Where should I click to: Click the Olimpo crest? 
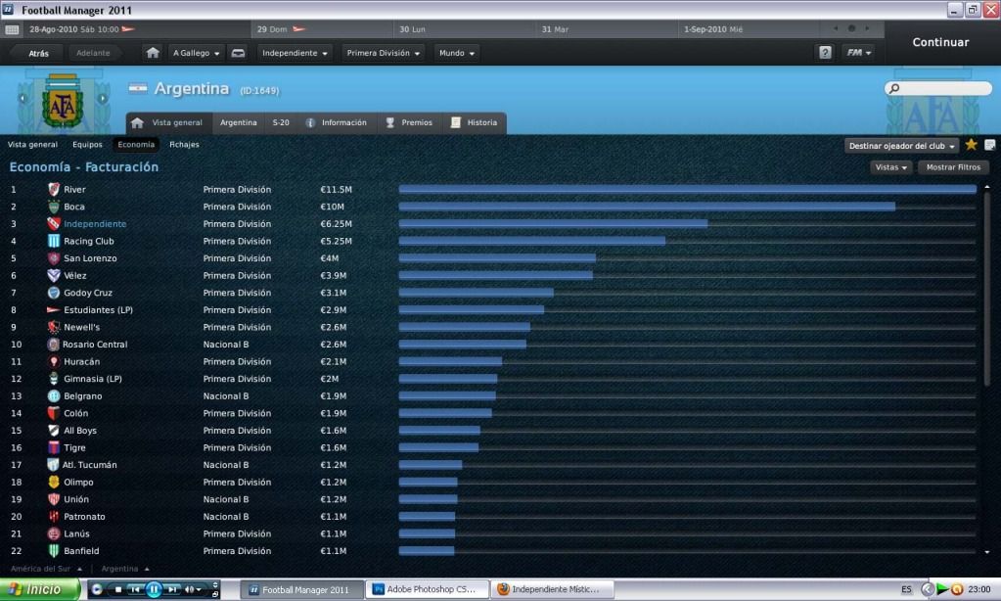tap(54, 483)
